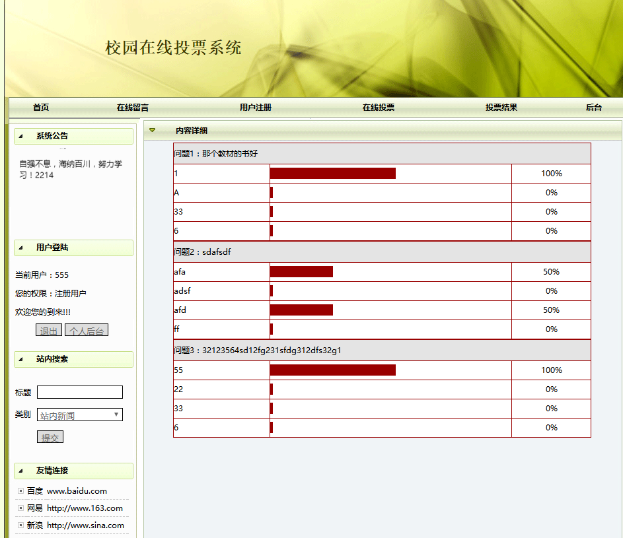The width and height of the screenshot is (623, 538).
Task: Click the 100% bar for option 1
Action: tap(333, 174)
